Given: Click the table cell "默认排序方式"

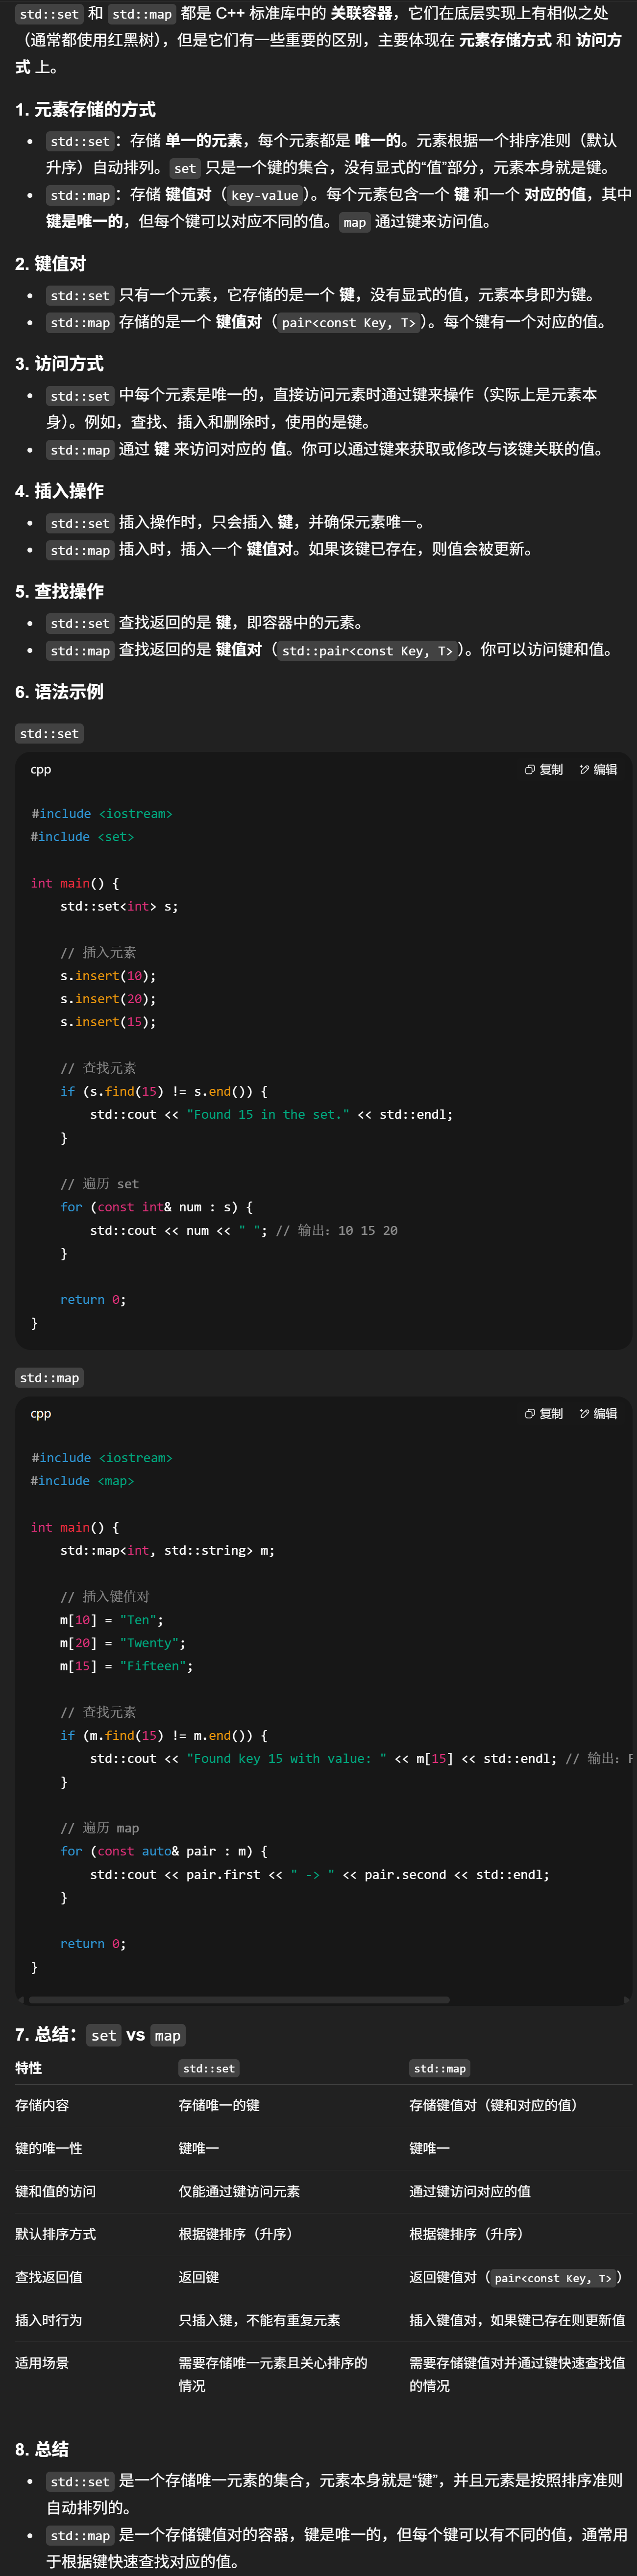Looking at the screenshot, I should pos(55,2233).
